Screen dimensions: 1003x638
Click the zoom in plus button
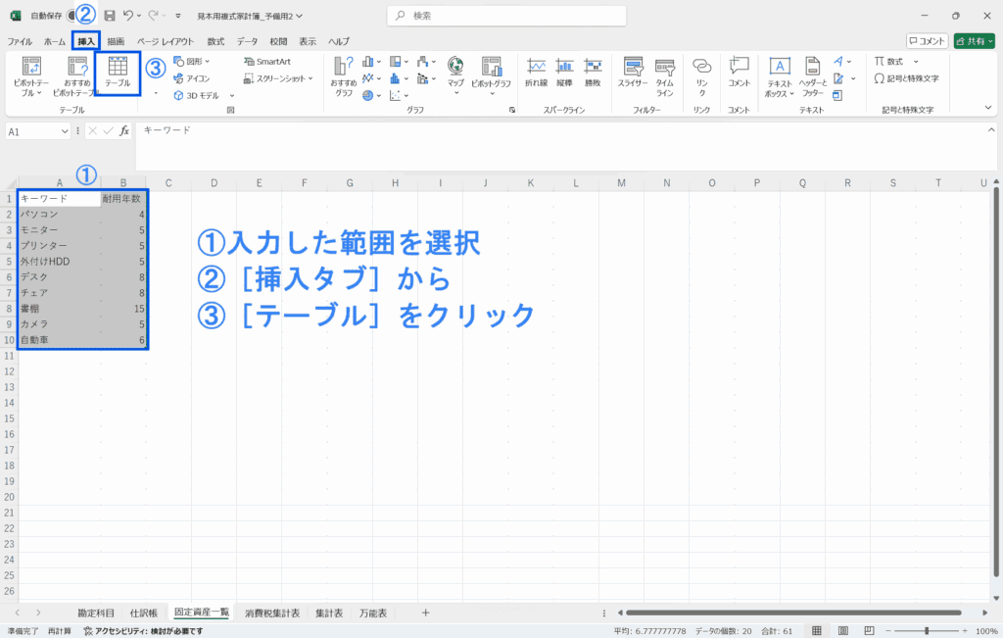965,631
